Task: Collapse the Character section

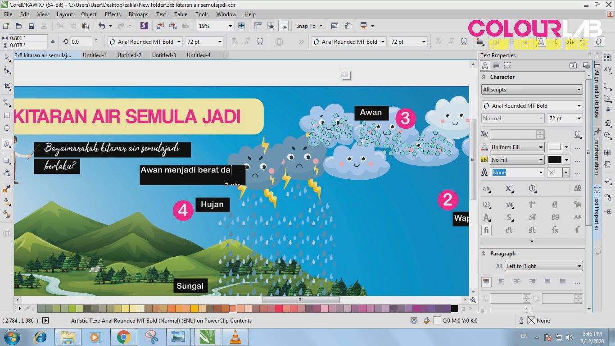Action: pyautogui.click(x=484, y=77)
